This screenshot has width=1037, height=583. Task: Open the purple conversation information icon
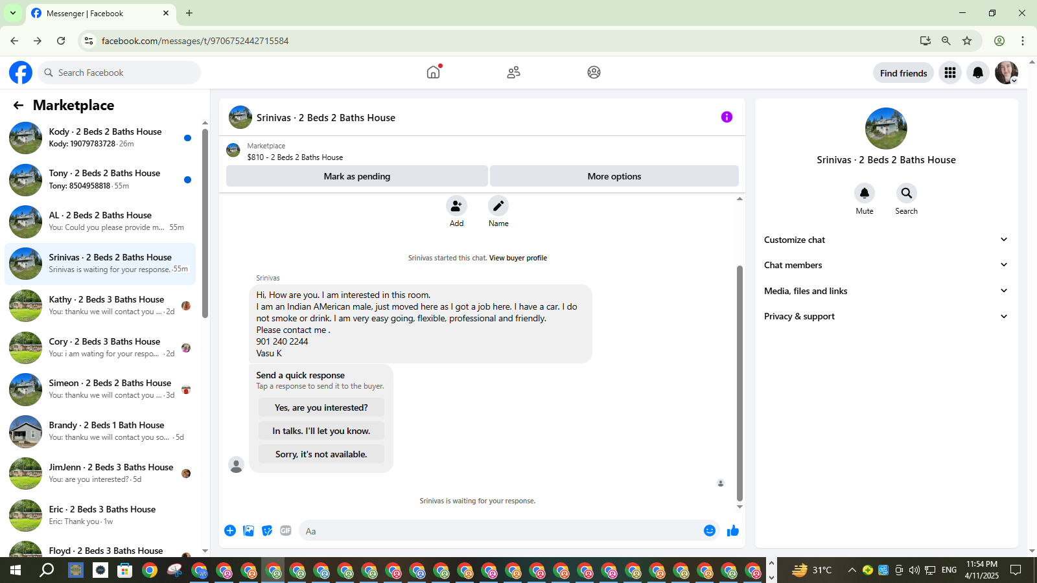(727, 117)
